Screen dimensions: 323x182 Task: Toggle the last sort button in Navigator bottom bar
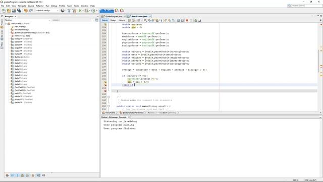pos(44,175)
